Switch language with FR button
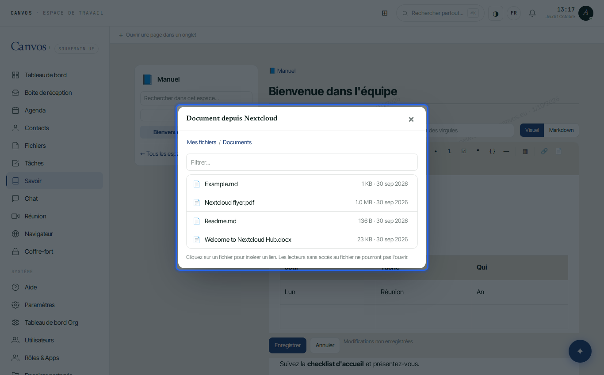Viewport: 604px width, 375px height. [x=514, y=13]
